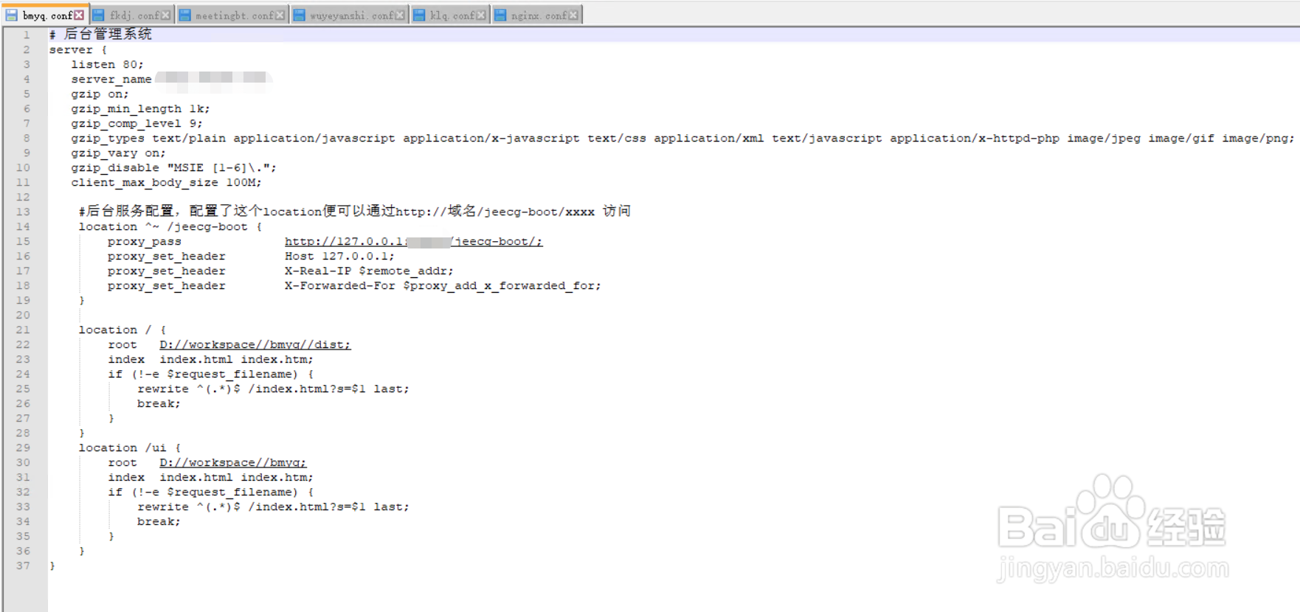
Task: Switch to the fkdj.conf tab
Action: (134, 15)
